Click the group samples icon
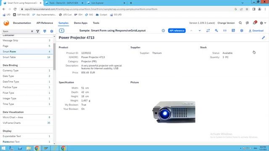Screen dimensions: 269x151 coord(45,31)
